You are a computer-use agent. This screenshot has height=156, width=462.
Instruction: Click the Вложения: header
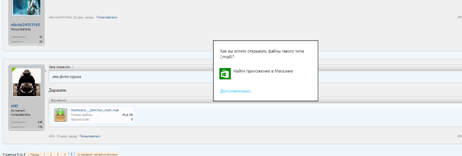(59, 101)
